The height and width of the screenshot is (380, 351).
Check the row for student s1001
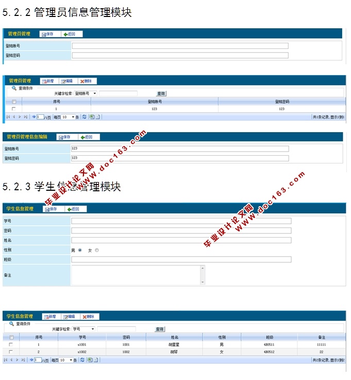[11, 345]
